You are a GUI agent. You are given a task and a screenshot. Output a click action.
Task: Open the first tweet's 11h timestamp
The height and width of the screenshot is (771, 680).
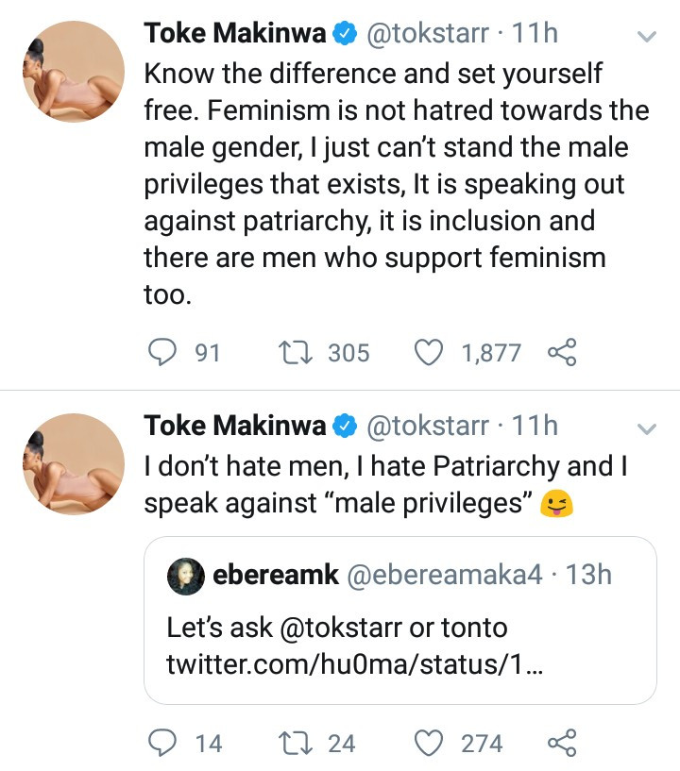coord(535,34)
